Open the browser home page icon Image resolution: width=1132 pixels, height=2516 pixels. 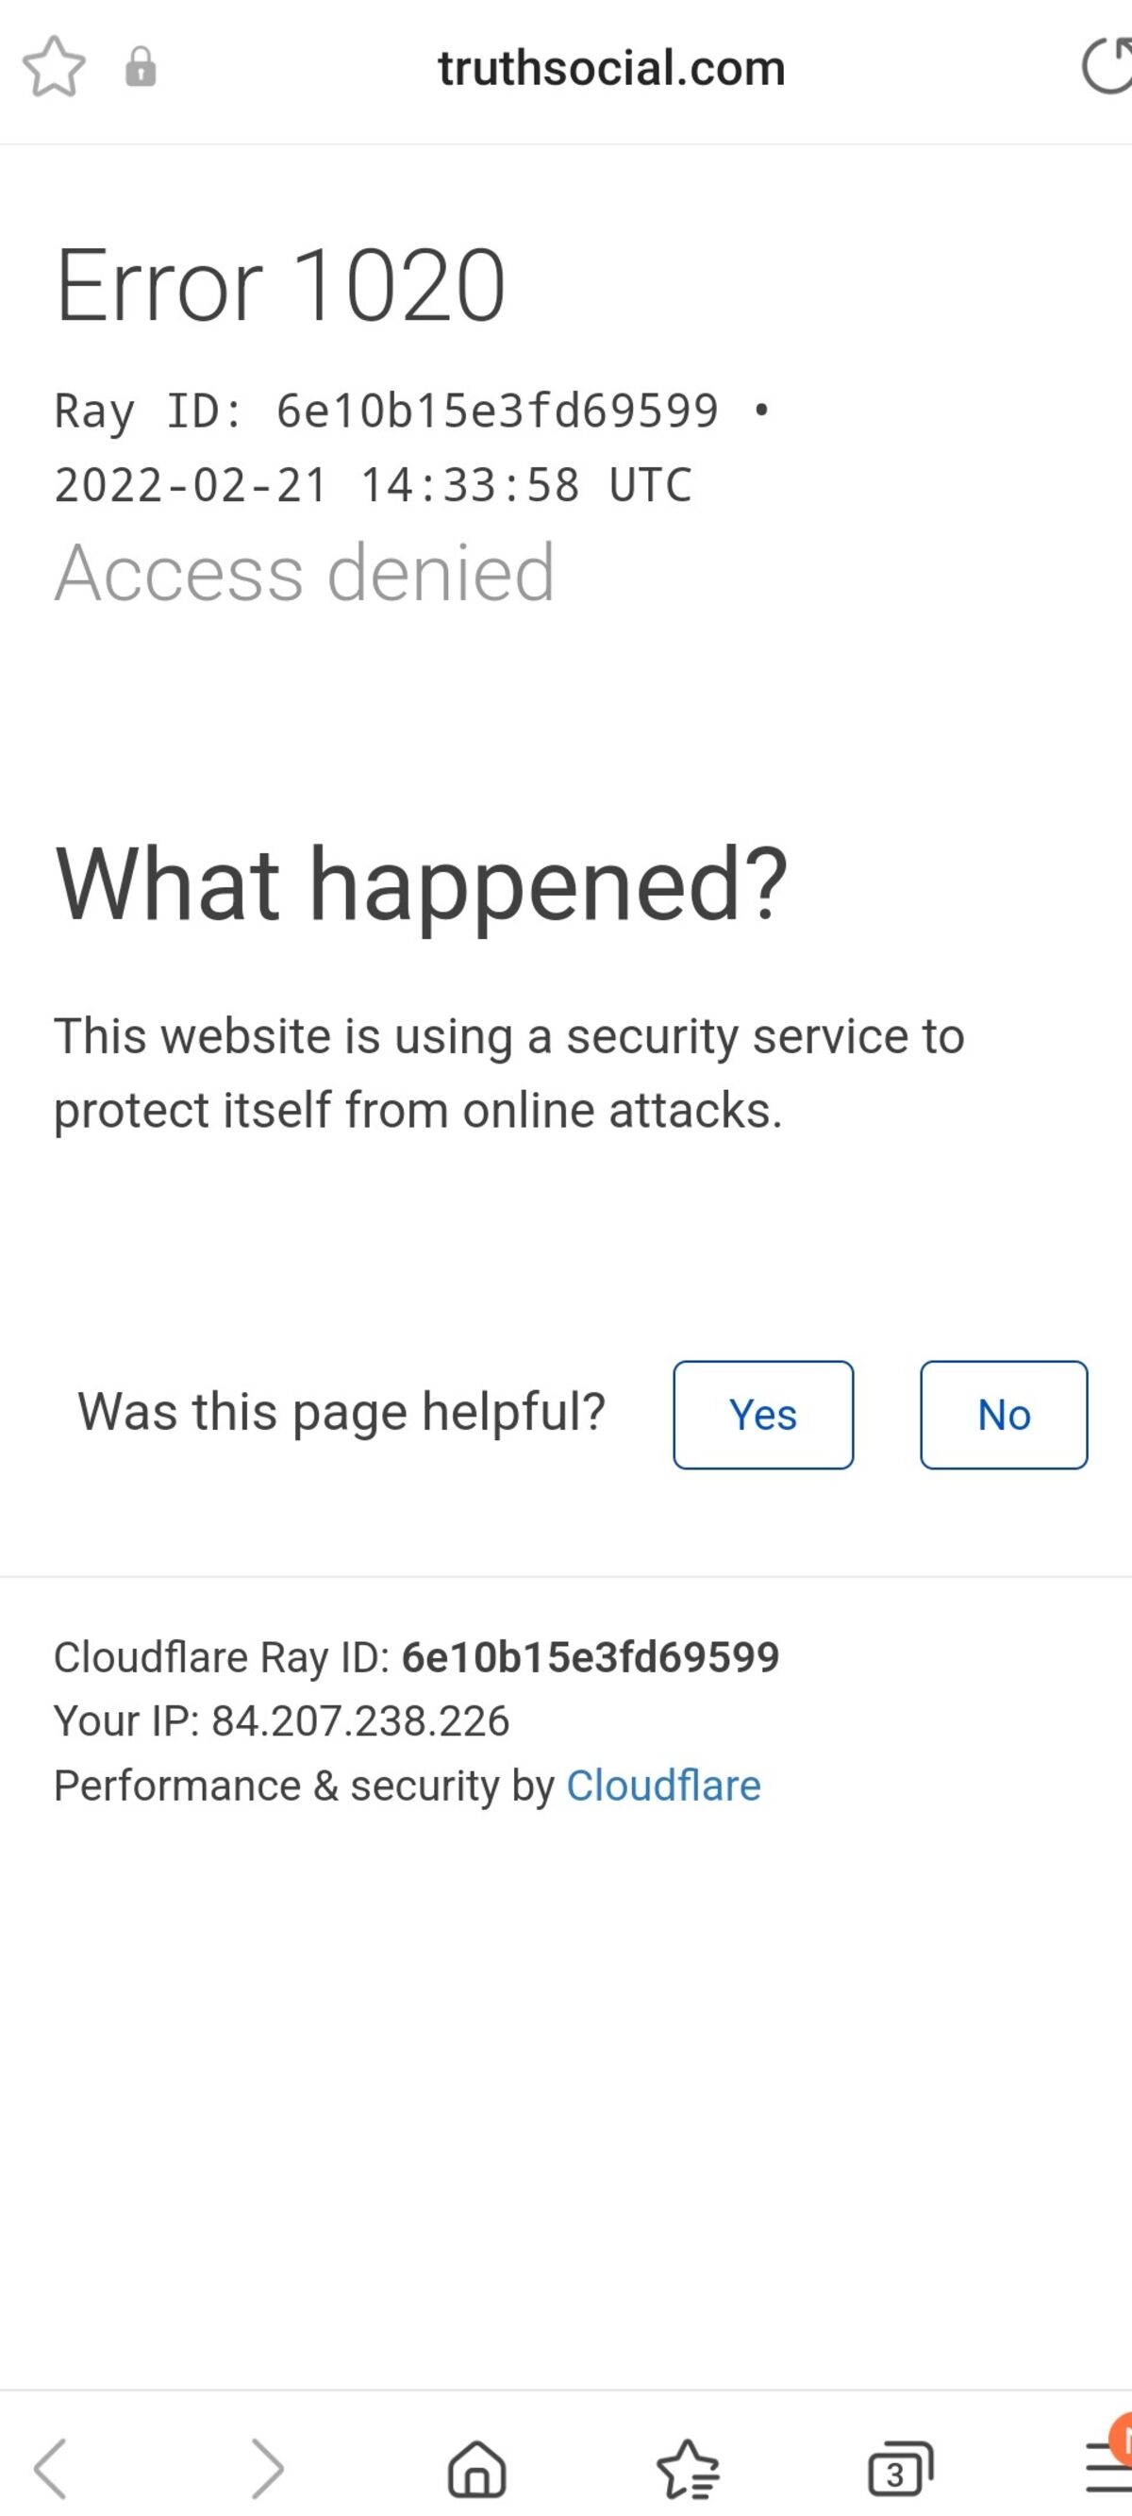[x=476, y=2467]
